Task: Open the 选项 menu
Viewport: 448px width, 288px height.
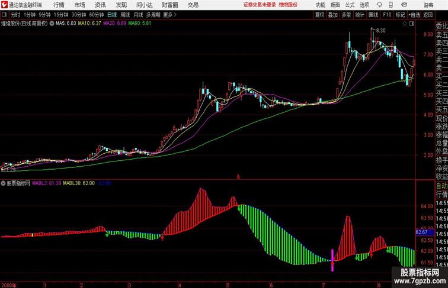Action: pyautogui.click(x=364, y=5)
